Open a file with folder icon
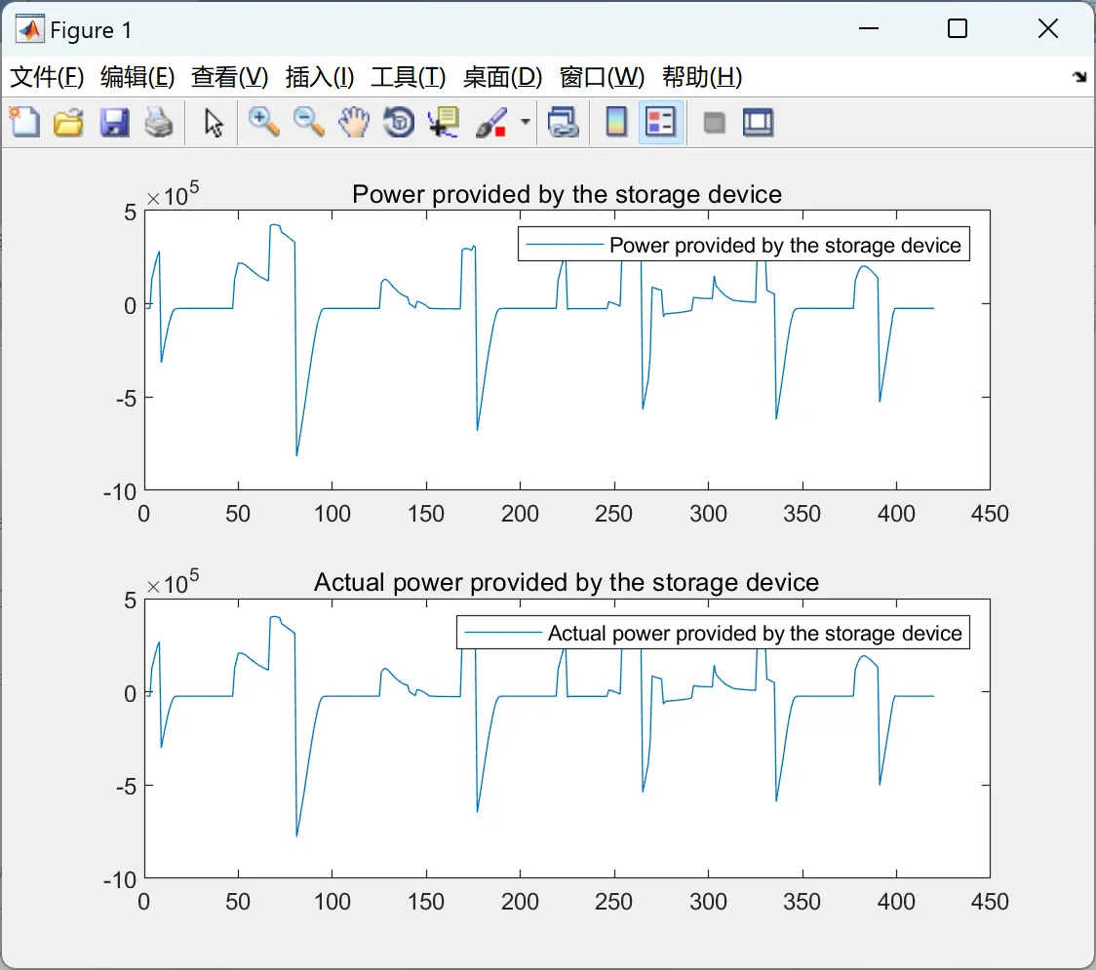The image size is (1096, 970). pyautogui.click(x=68, y=122)
